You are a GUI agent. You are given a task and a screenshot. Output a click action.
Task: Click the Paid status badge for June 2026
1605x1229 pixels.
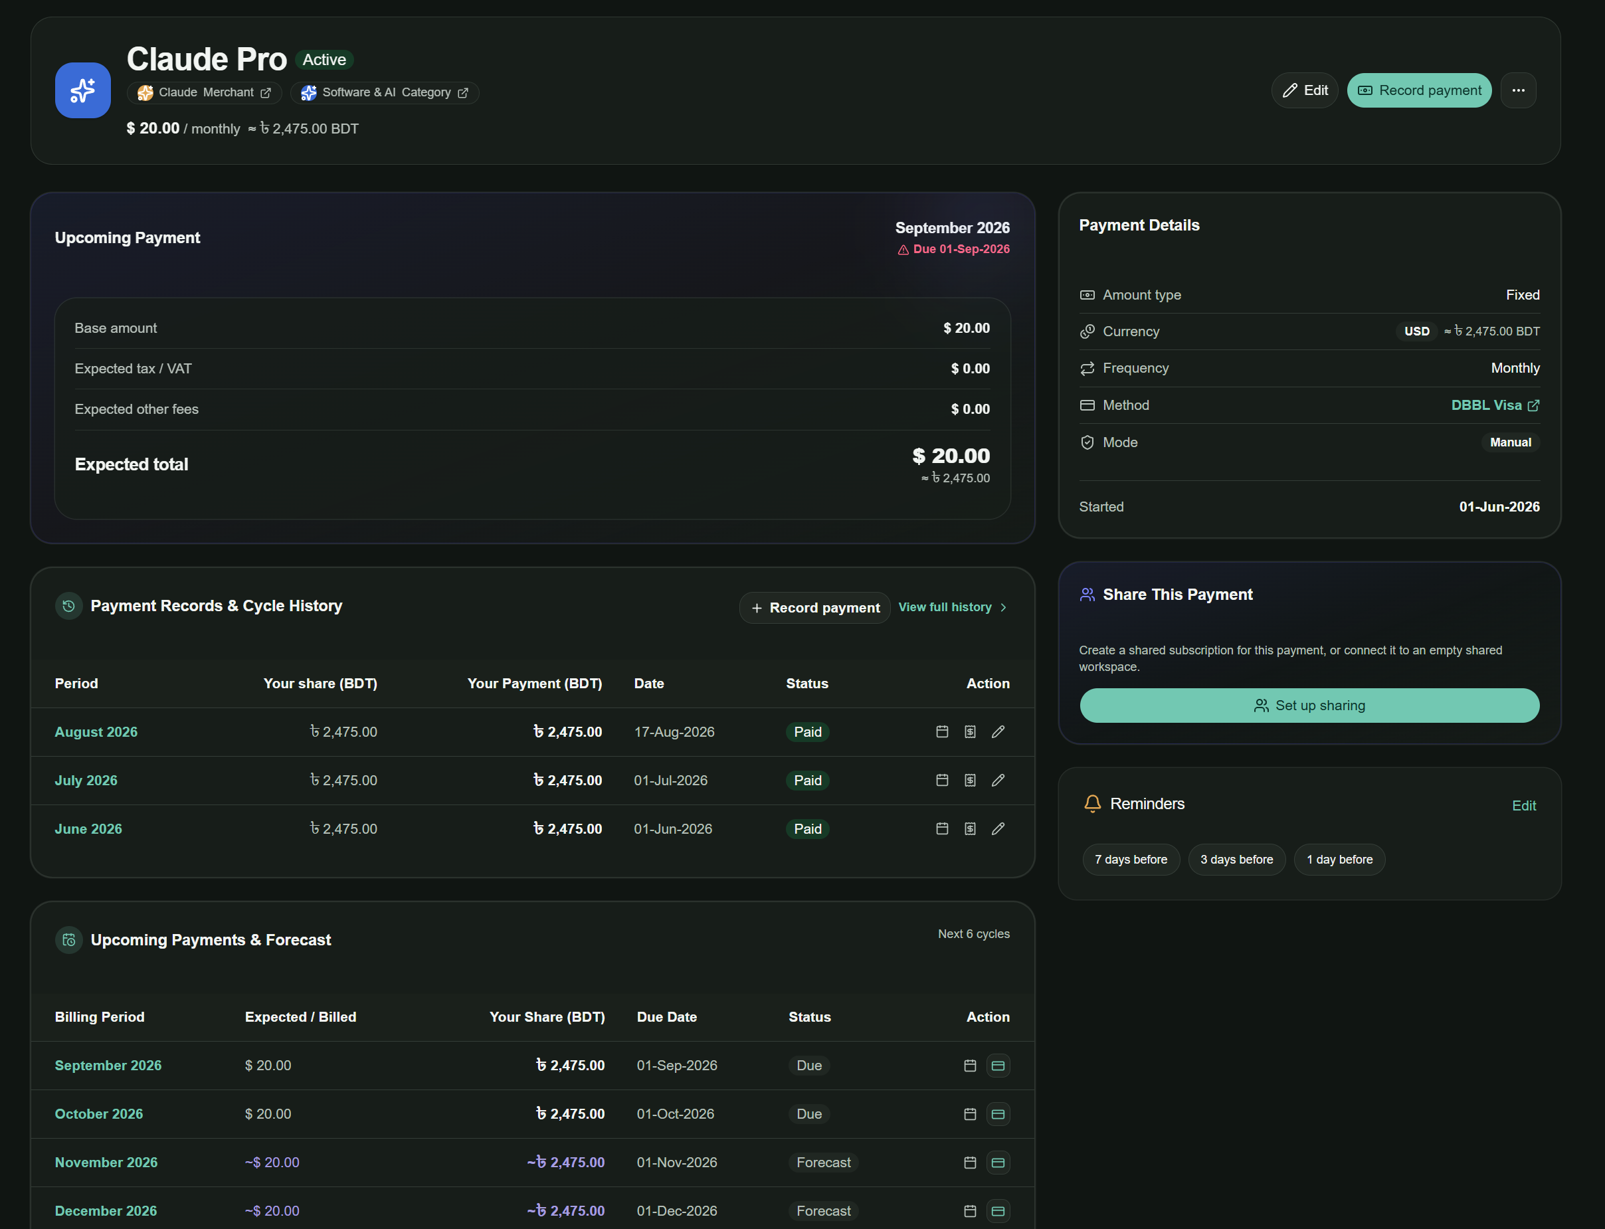tap(808, 829)
